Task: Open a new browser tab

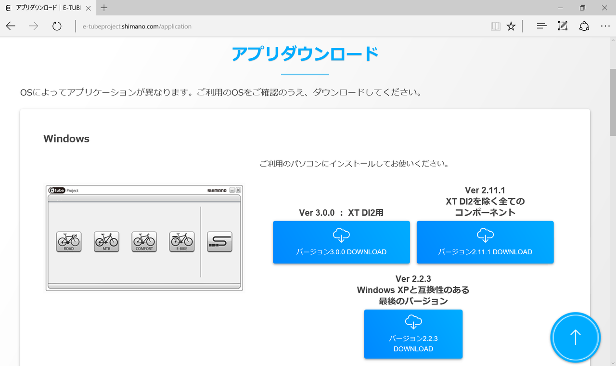Action: [x=104, y=8]
